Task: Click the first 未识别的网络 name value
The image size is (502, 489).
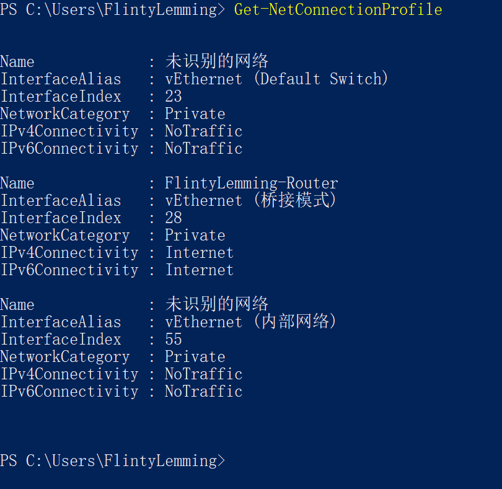Action: 216,61
